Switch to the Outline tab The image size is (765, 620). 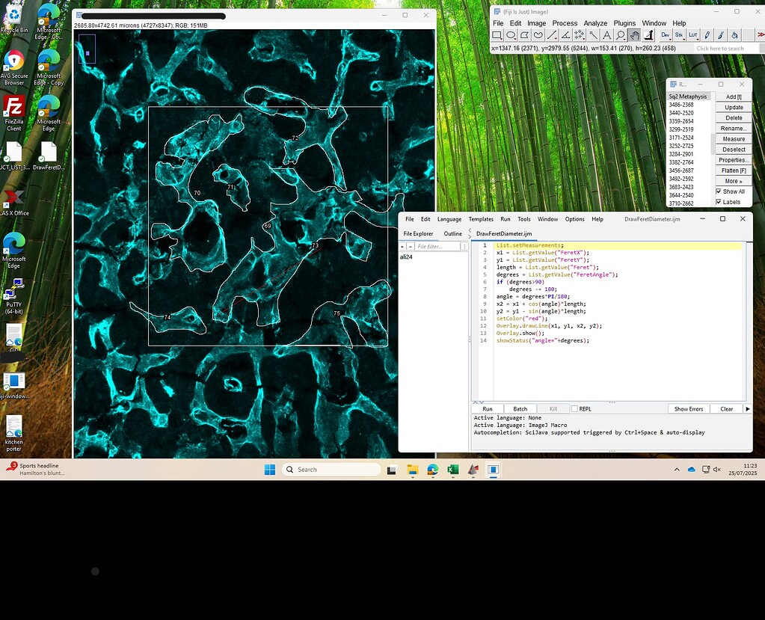452,233
